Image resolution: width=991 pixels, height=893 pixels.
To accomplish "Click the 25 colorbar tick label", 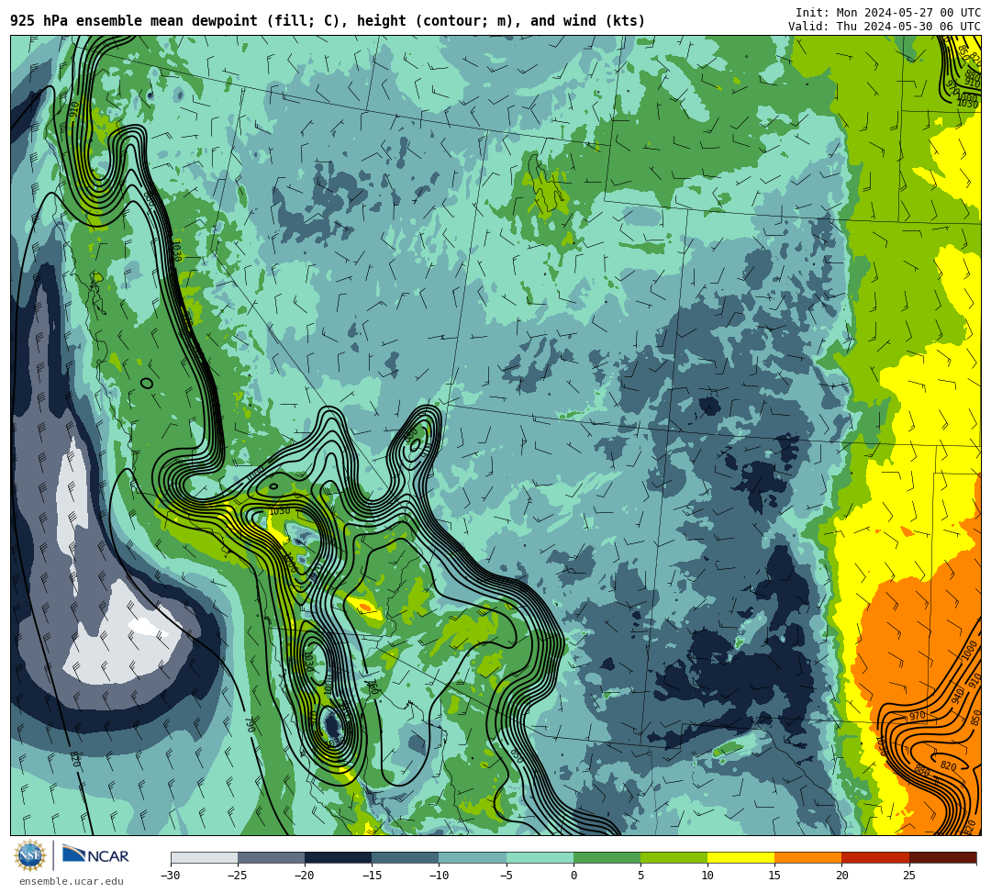I will (908, 876).
